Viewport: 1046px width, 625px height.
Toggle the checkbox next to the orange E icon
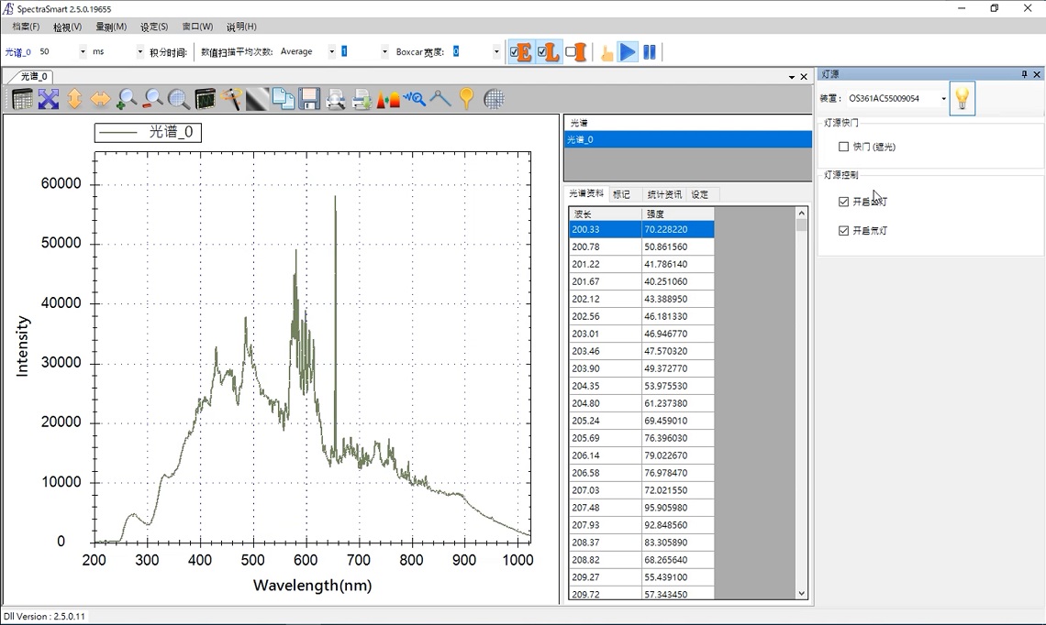pyautogui.click(x=514, y=52)
